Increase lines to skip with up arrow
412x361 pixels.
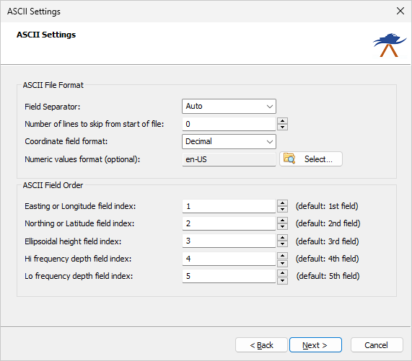click(282, 121)
